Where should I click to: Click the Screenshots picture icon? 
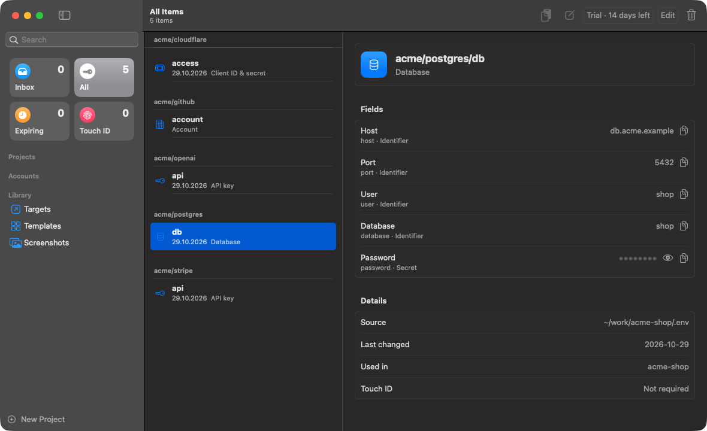16,243
